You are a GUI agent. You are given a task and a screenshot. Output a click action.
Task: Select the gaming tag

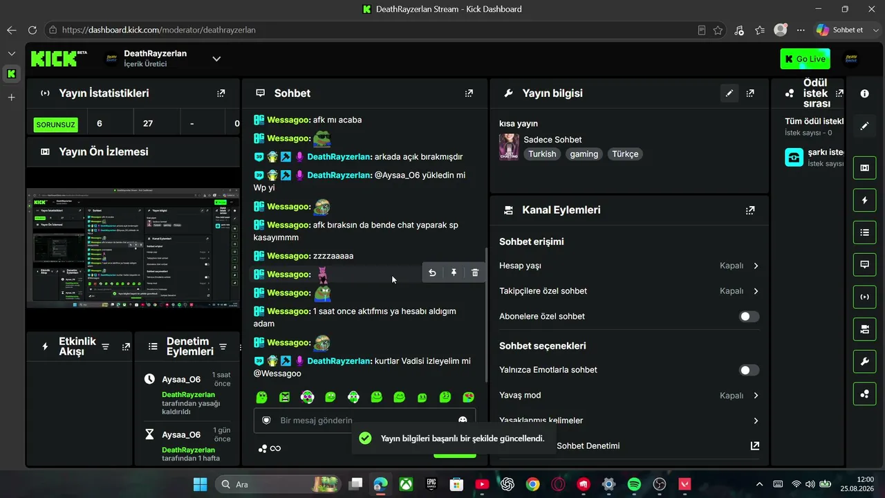pos(584,154)
